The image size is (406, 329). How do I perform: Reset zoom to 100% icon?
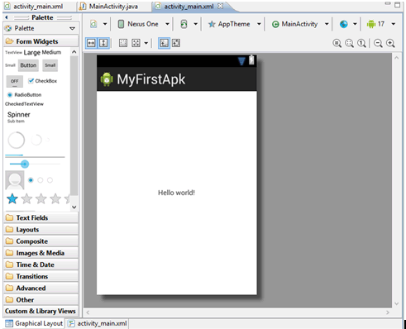pyautogui.click(x=361, y=43)
